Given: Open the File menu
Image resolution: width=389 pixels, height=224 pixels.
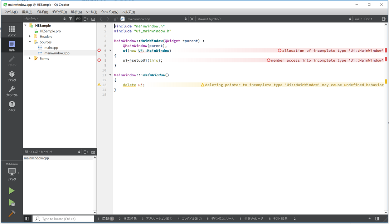Looking at the screenshot, I should (x=11, y=12).
